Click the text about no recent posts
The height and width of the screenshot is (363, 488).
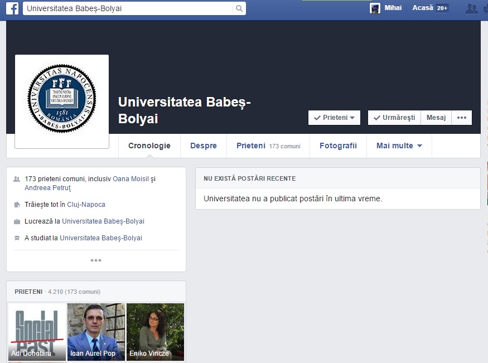click(x=293, y=199)
